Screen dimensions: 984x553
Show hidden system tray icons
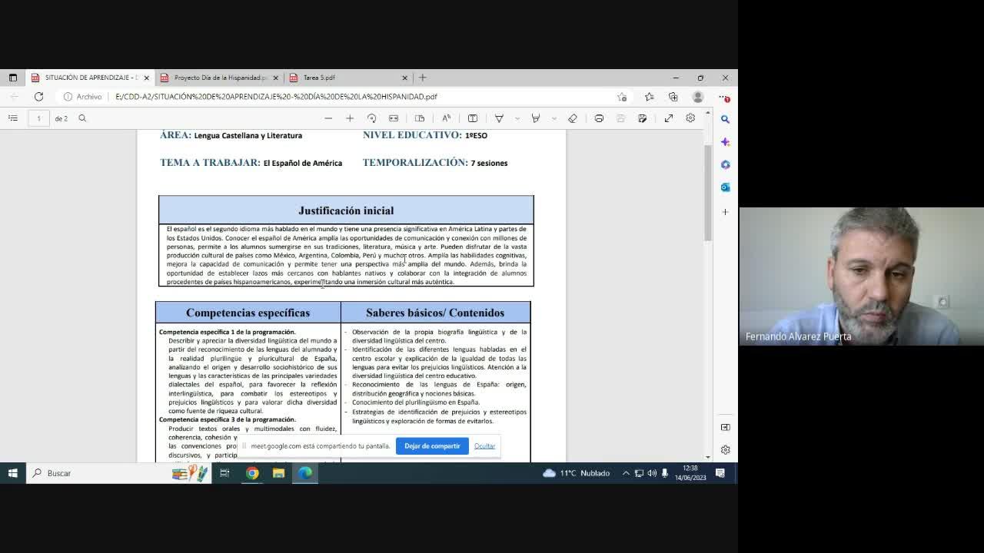(x=626, y=473)
